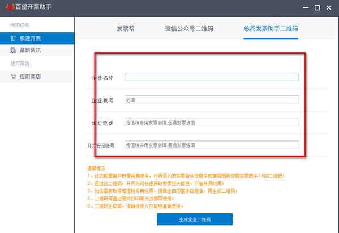This screenshot has width=339, height=233.
Task: Click the 我的应用 section heading
Action: [20, 25]
